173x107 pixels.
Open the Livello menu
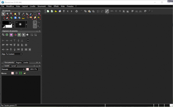(33, 6)
